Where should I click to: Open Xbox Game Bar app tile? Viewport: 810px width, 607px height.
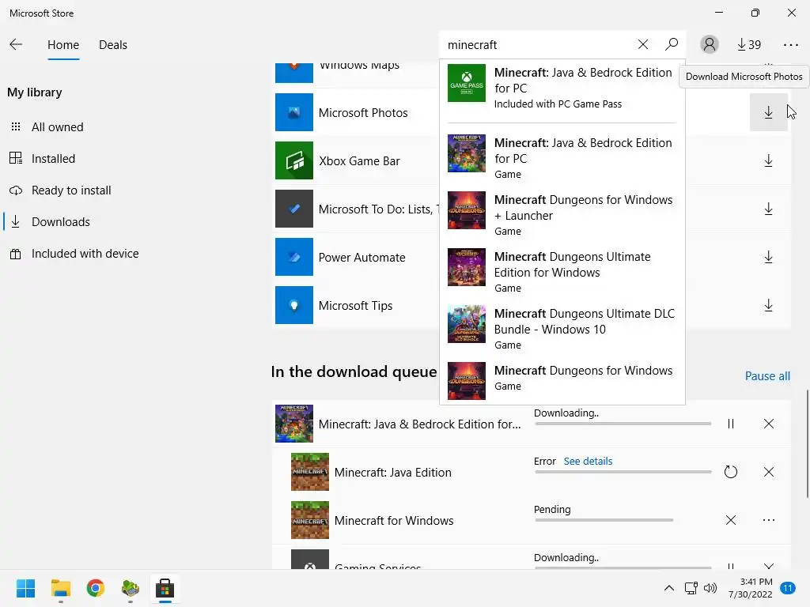click(294, 160)
